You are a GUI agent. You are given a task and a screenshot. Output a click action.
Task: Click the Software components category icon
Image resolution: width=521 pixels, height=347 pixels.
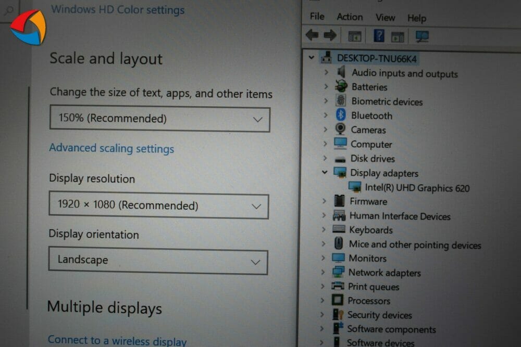[338, 328]
